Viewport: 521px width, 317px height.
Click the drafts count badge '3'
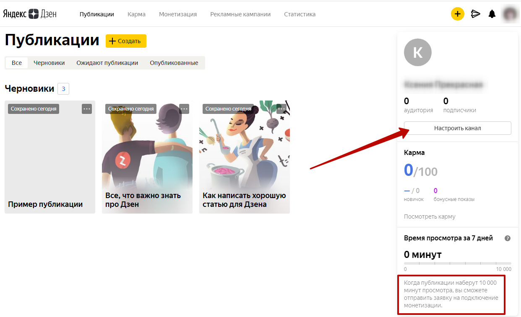click(x=63, y=89)
